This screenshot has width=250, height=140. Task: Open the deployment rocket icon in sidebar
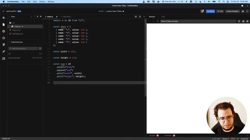[4, 51]
